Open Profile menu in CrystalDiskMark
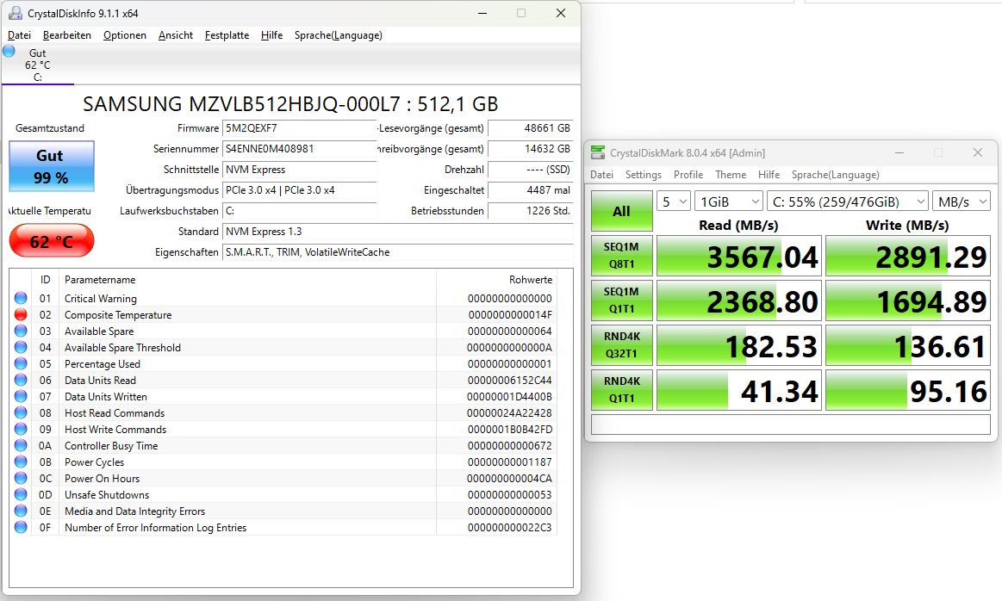The image size is (1002, 601). tap(688, 175)
